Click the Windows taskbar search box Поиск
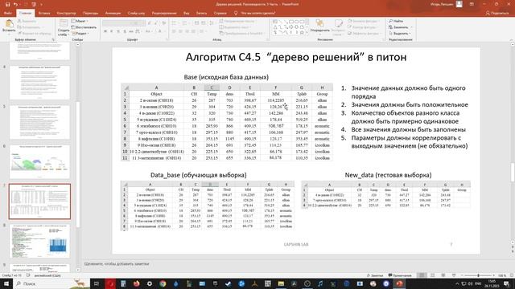 (51, 283)
